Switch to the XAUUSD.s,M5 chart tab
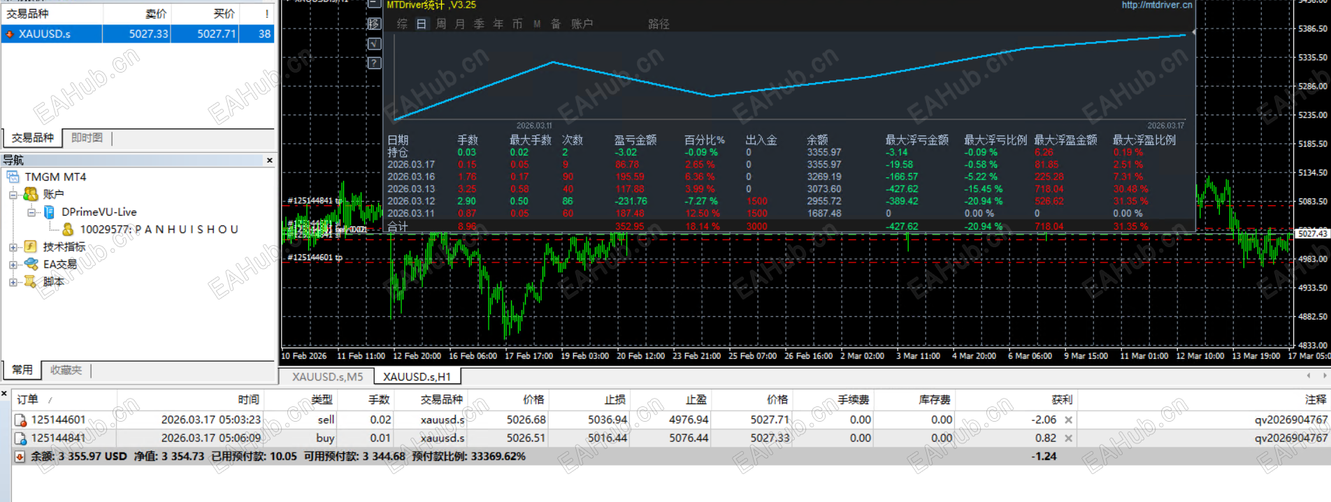This screenshot has height=502, width=1331. tap(327, 376)
